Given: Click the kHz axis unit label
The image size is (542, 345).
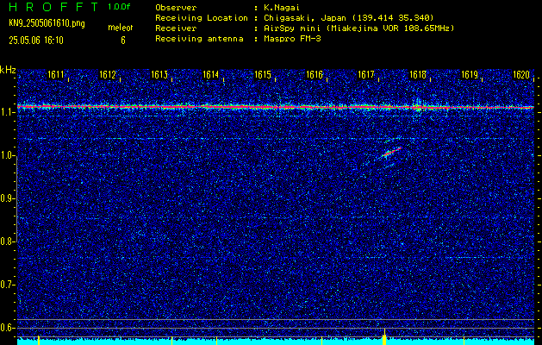Looking at the screenshot, I should tap(8, 70).
